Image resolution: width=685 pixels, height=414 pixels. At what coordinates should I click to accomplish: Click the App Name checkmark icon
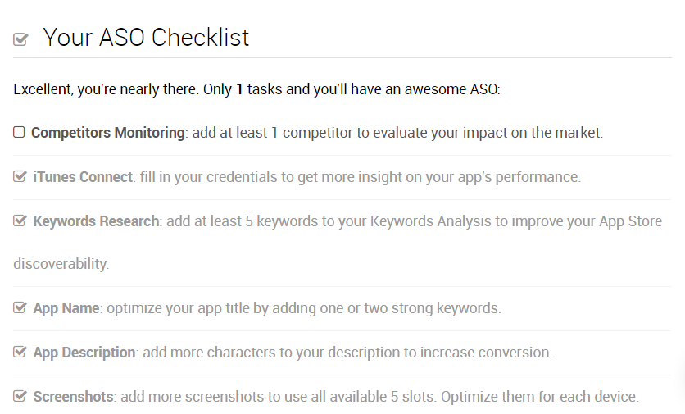(20, 307)
